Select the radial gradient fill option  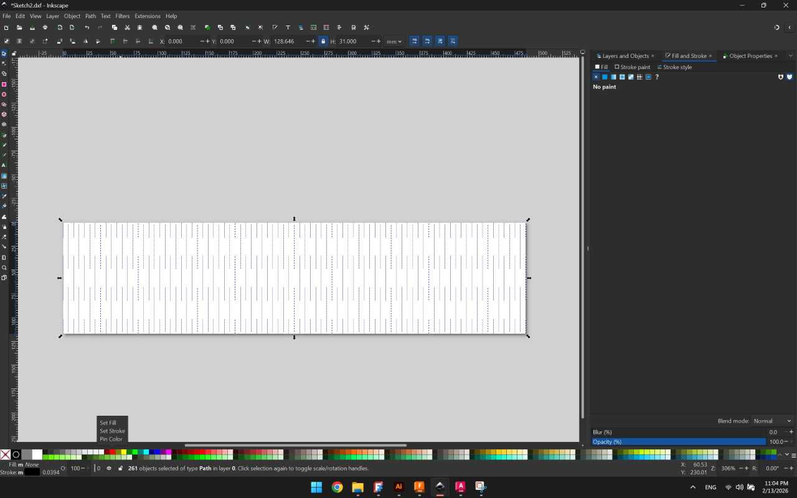click(622, 77)
